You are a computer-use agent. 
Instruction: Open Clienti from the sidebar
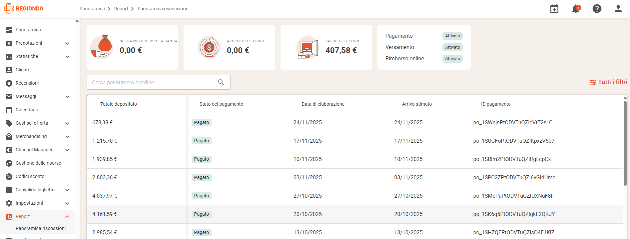[x=22, y=70]
